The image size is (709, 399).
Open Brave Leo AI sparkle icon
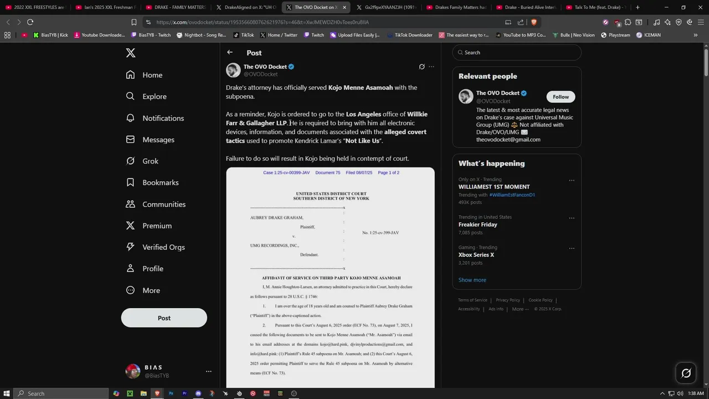[x=667, y=22]
